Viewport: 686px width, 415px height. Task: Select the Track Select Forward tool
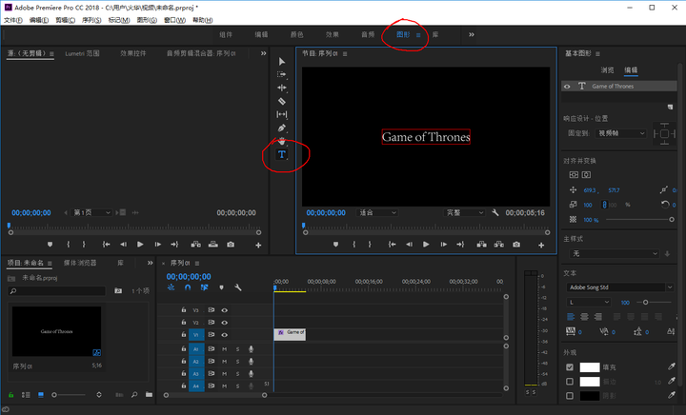pyautogui.click(x=282, y=74)
